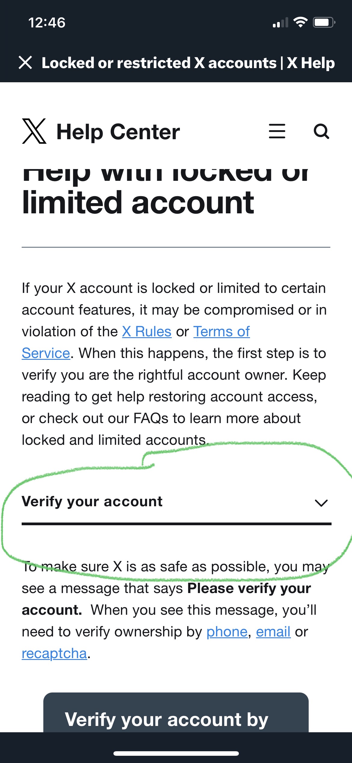
Task: Open the Terms of Service link
Action: pyautogui.click(x=221, y=332)
